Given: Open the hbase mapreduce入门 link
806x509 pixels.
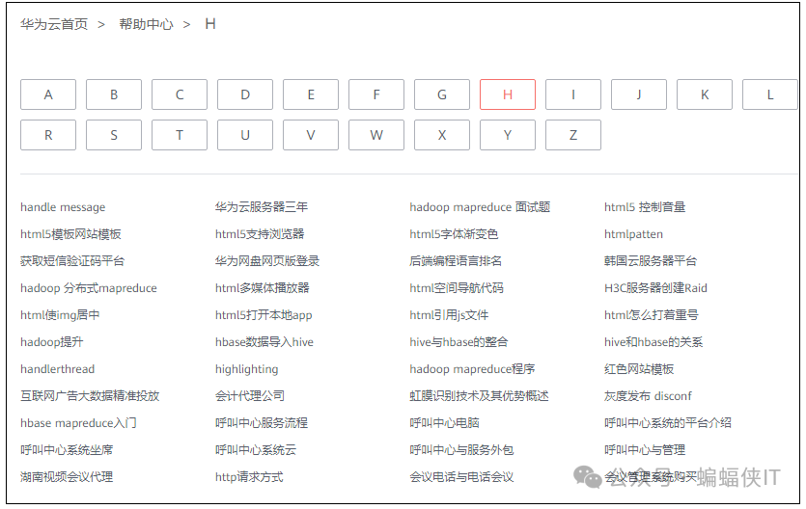Looking at the screenshot, I should click(78, 423).
